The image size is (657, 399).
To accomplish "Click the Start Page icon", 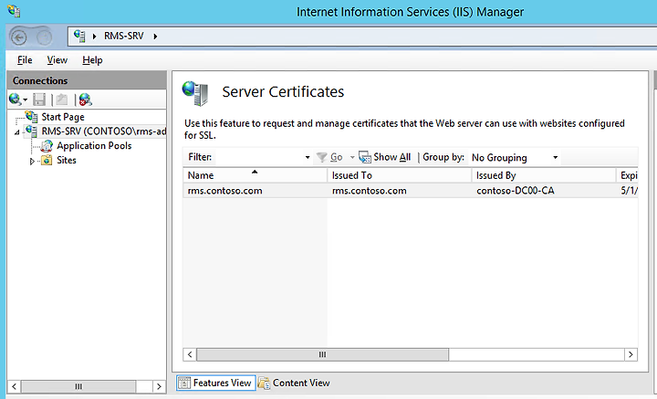I will click(31, 117).
